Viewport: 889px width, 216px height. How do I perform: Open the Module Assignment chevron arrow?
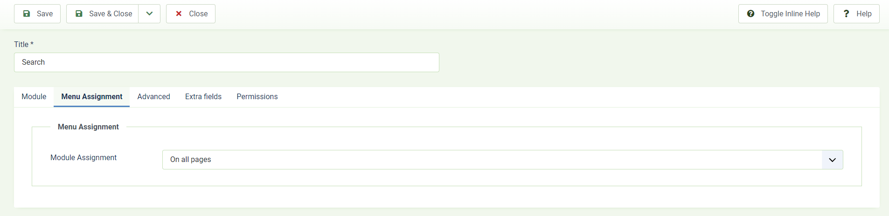[832, 160]
